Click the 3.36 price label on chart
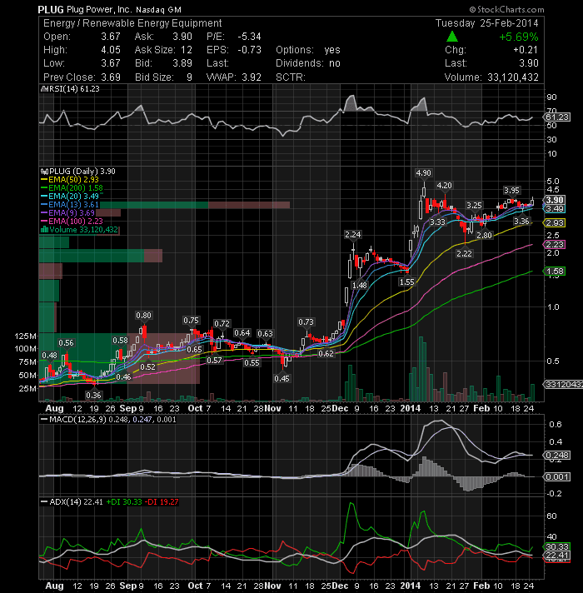 point(521,221)
